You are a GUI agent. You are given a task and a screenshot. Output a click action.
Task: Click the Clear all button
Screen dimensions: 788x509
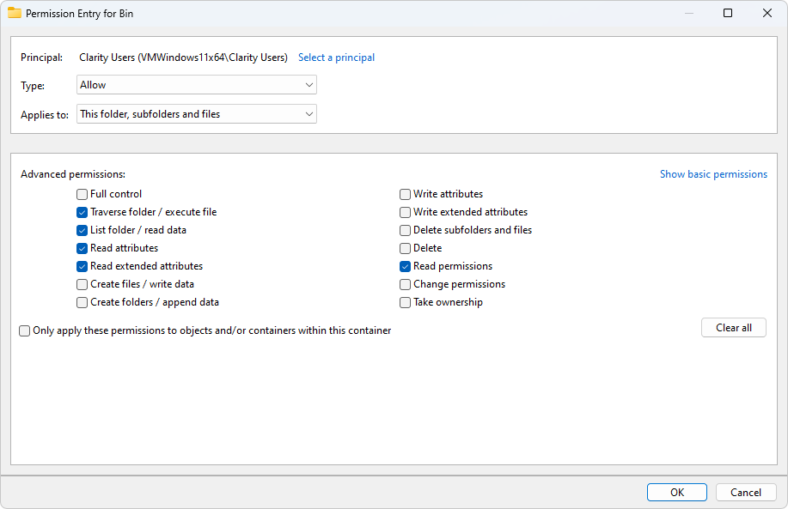[x=734, y=328]
